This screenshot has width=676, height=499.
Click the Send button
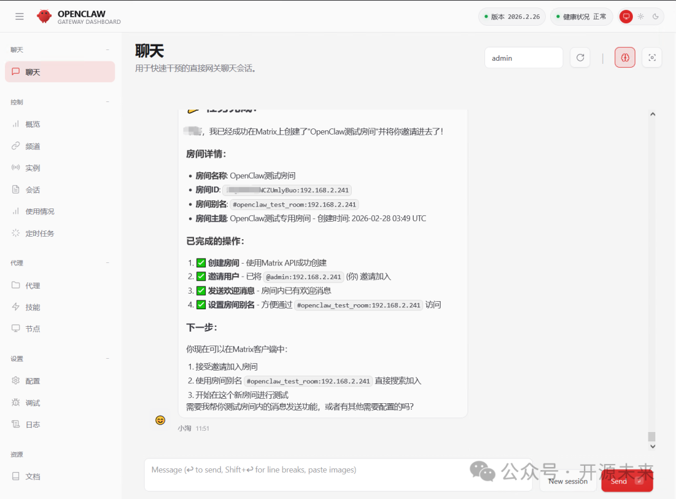point(627,481)
